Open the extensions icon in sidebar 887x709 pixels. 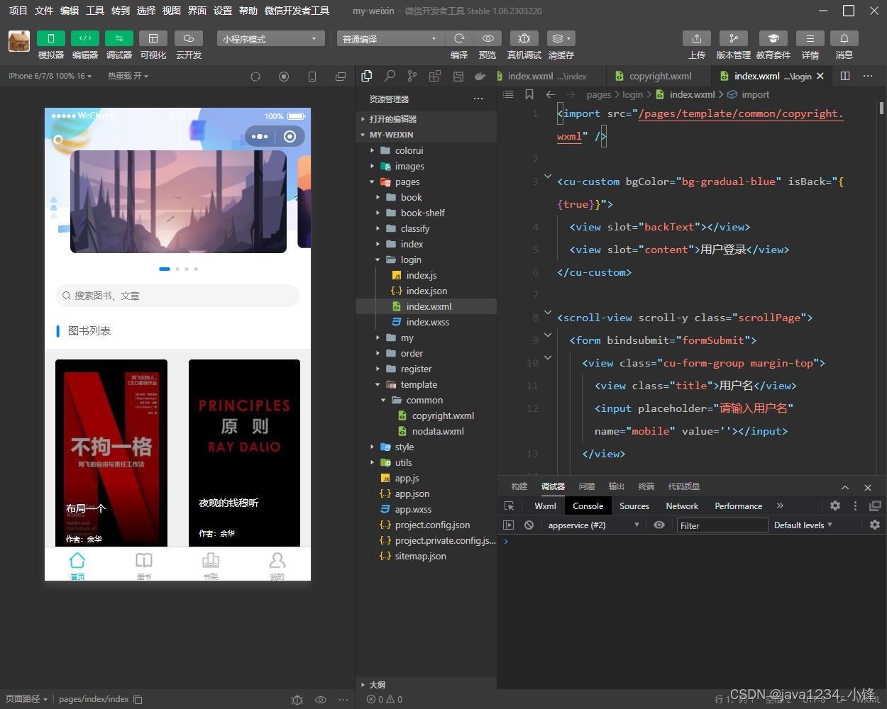(435, 76)
